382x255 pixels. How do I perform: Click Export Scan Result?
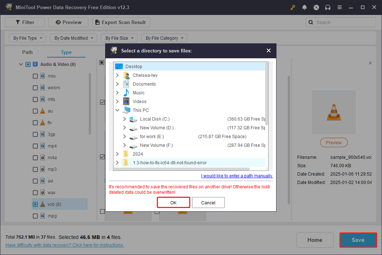[x=121, y=22]
